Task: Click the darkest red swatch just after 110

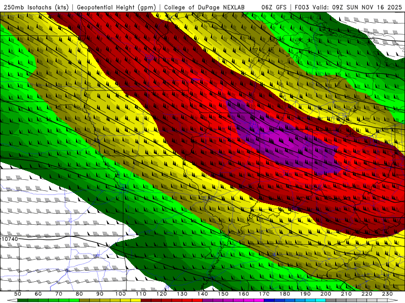Action: [146, 300]
